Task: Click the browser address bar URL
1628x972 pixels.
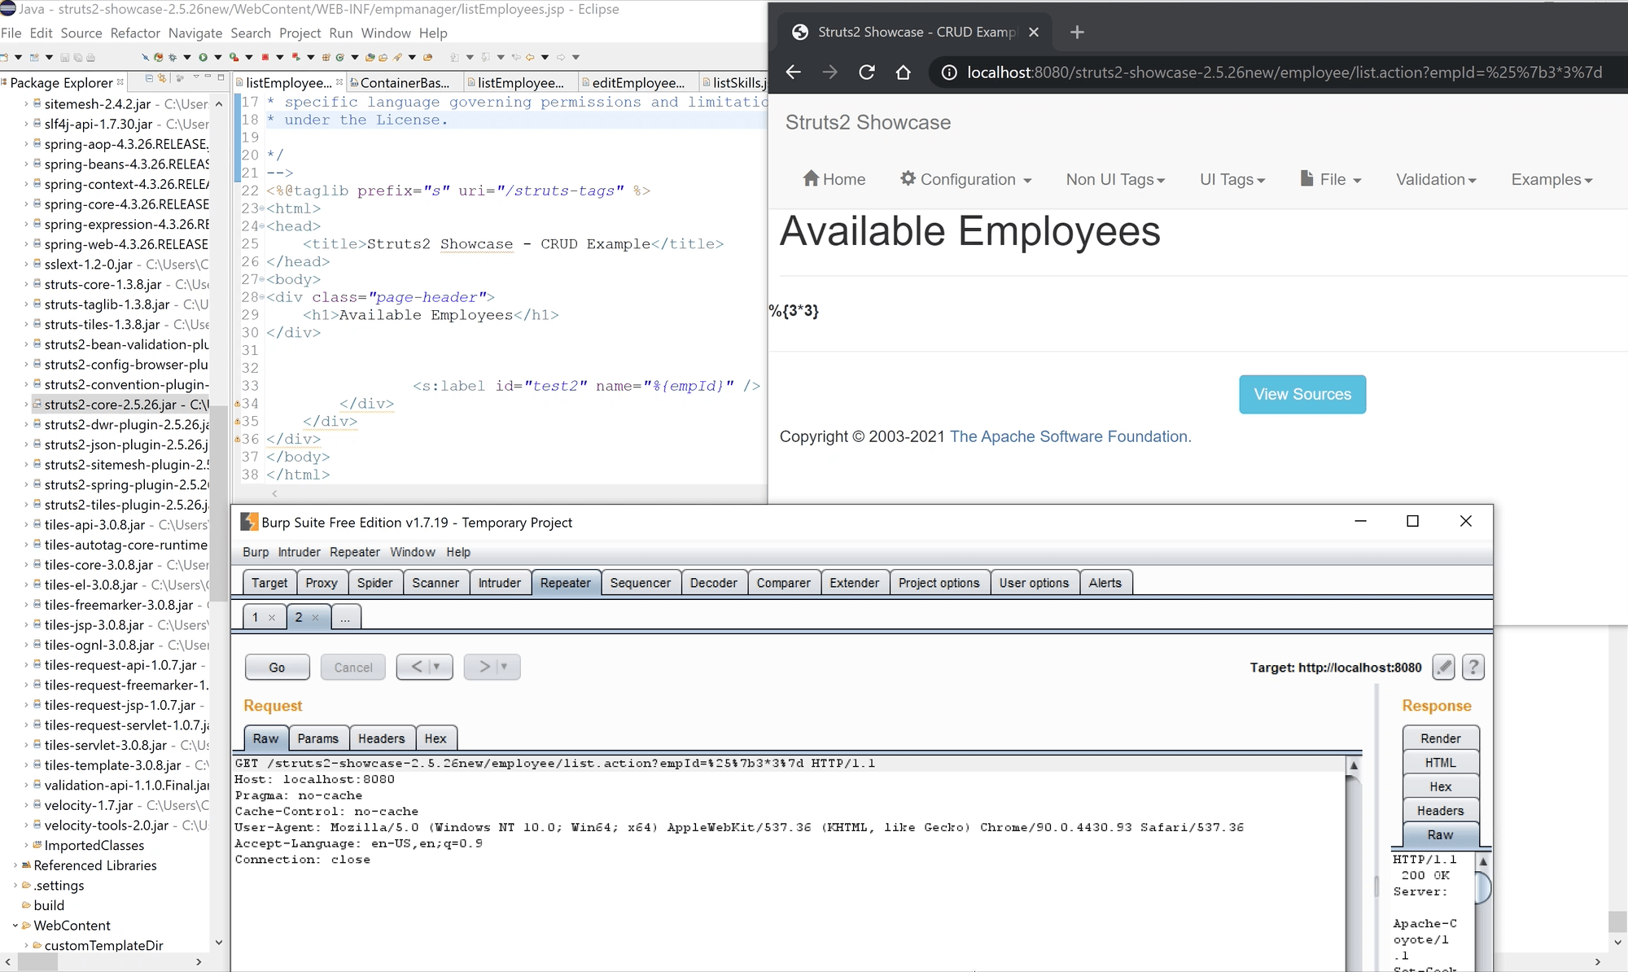Action: (1284, 72)
